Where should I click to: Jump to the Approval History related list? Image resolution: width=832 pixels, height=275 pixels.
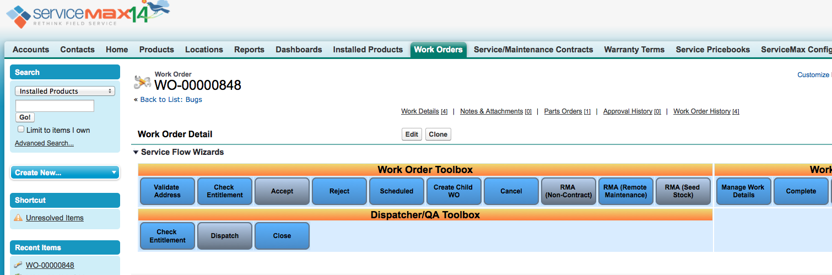628,111
